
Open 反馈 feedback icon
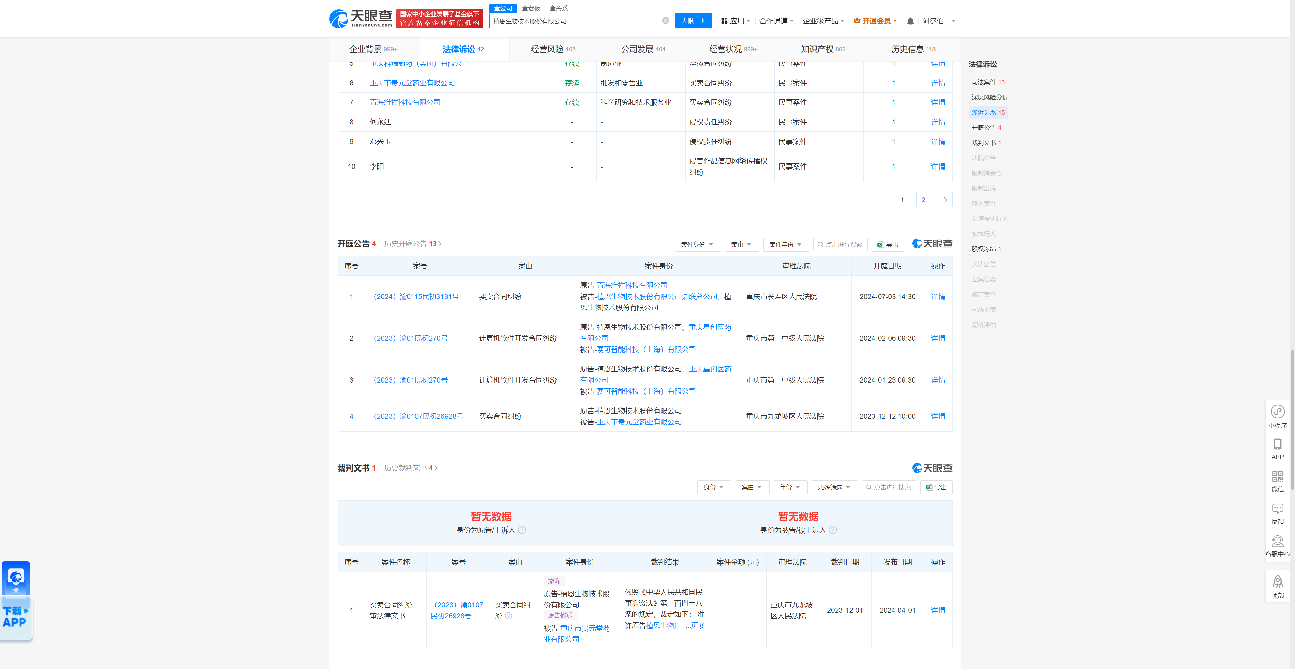(1277, 508)
